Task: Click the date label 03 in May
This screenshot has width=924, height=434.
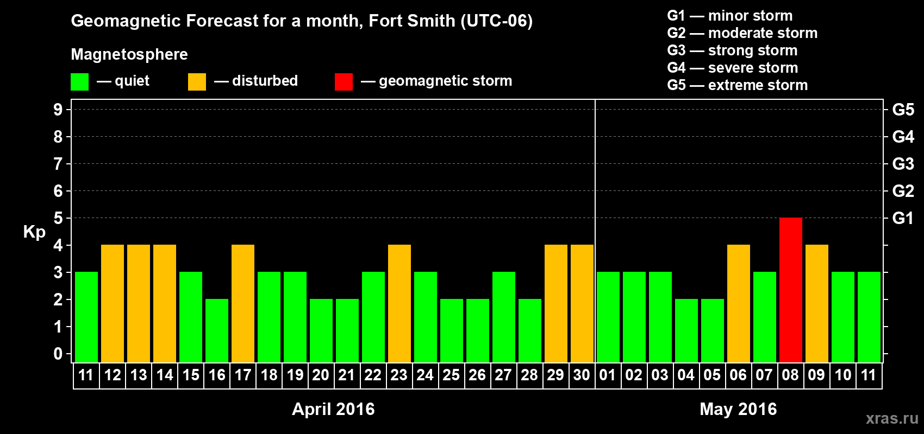Action: click(x=660, y=375)
